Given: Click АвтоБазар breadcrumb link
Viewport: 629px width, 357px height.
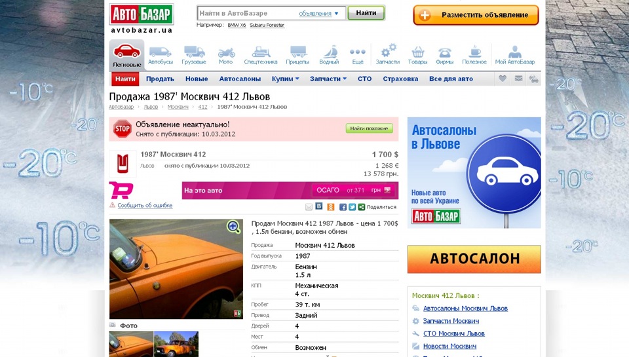Looking at the screenshot, I should coord(121,107).
